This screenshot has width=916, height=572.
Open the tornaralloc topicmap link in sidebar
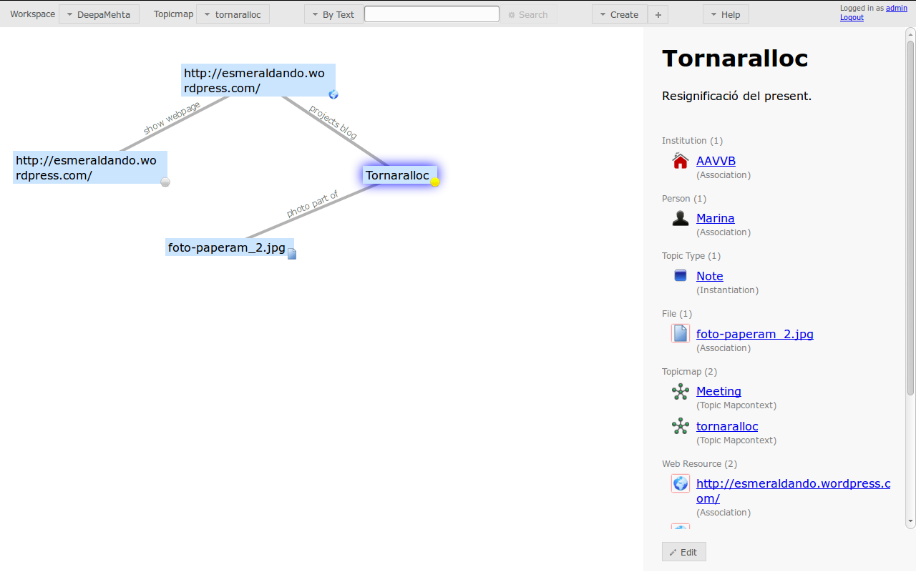click(x=727, y=426)
